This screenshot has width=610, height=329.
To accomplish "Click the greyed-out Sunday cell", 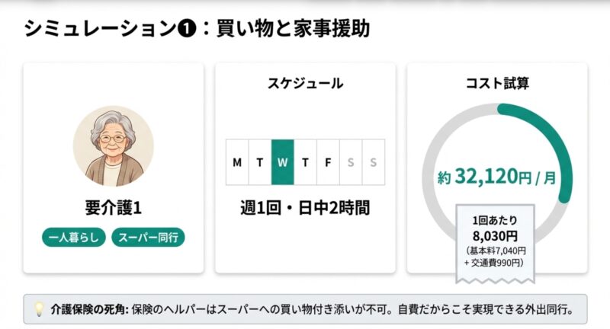I will click(x=374, y=162).
